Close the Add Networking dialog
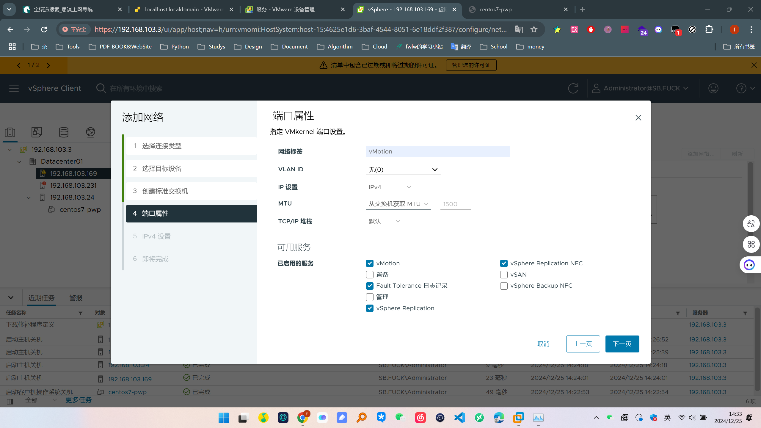The height and width of the screenshot is (428, 761). 638,118
